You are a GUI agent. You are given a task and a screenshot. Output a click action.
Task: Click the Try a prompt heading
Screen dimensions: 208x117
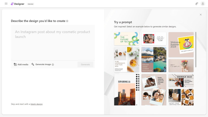point(123,22)
